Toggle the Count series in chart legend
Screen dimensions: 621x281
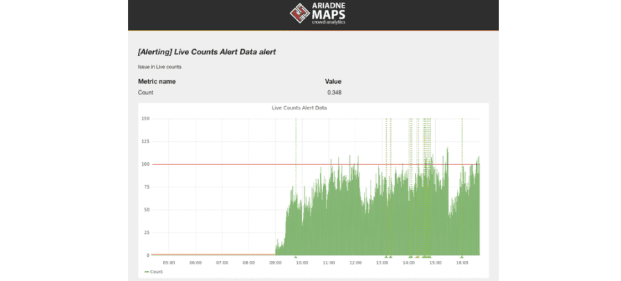154,272
